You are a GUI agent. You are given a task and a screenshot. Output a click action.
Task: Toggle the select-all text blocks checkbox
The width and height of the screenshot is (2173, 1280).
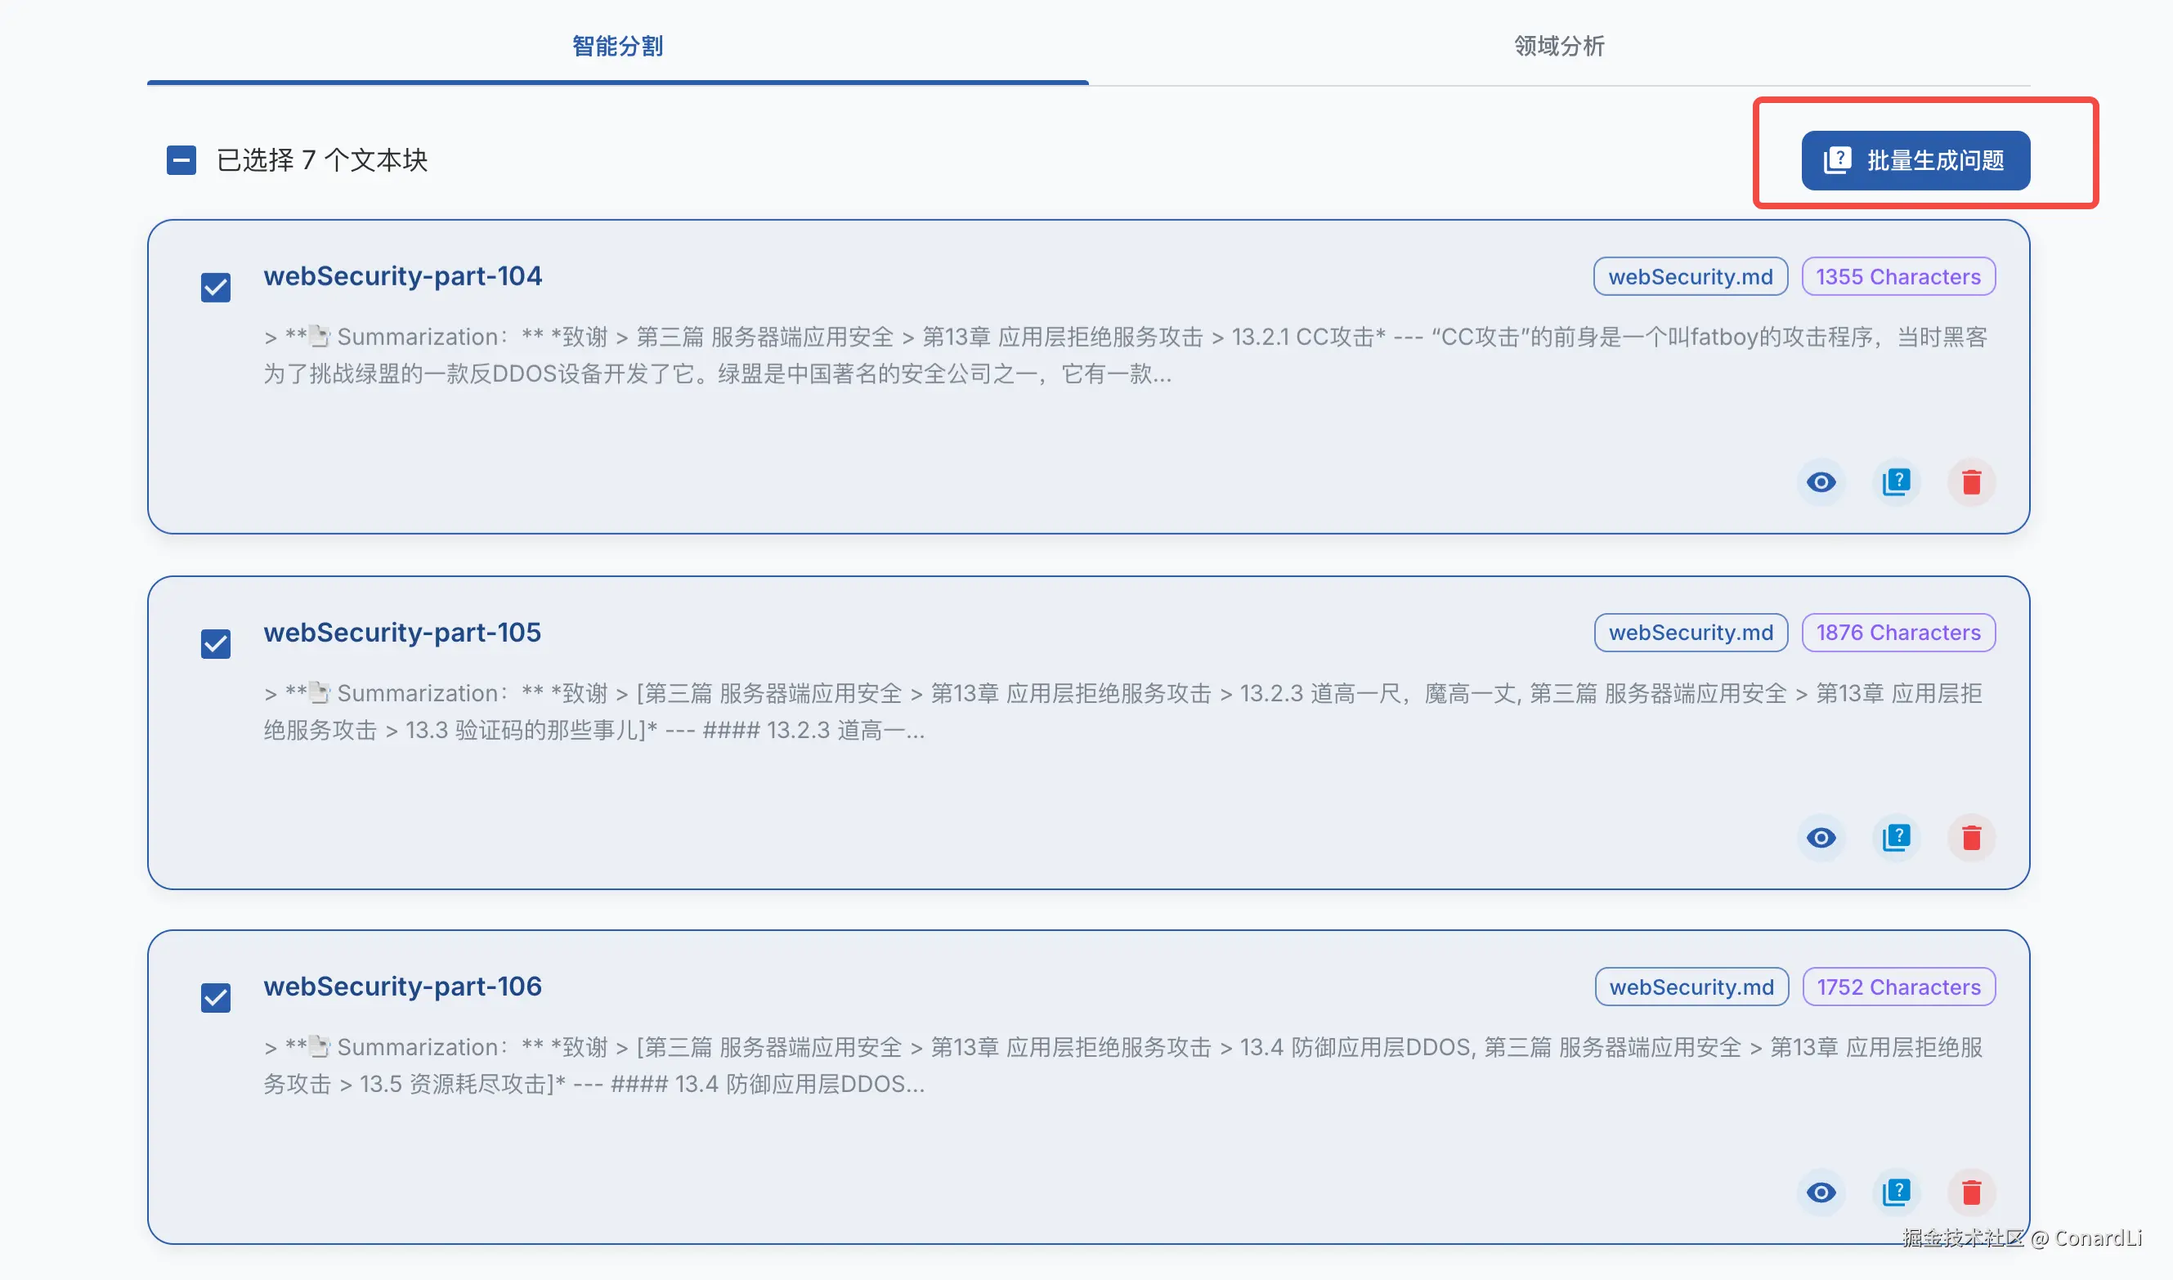click(x=181, y=160)
